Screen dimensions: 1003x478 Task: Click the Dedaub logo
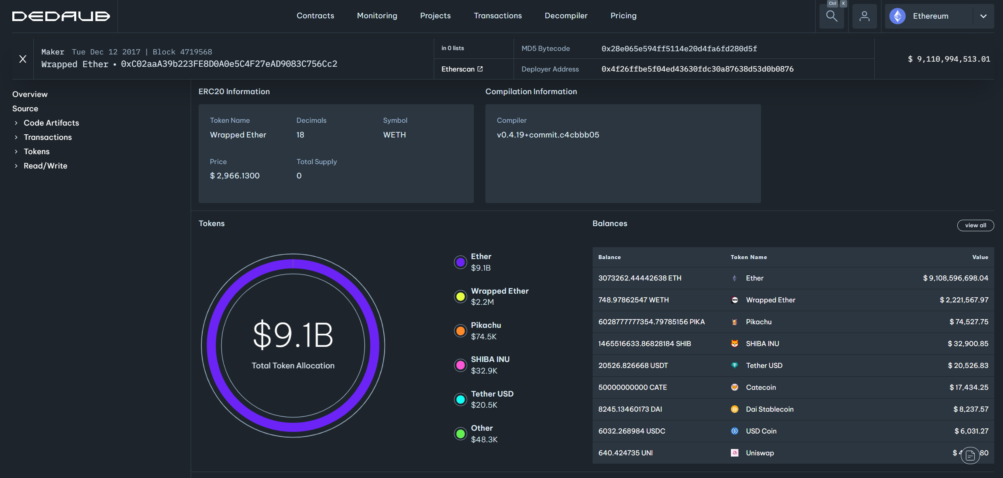[61, 16]
